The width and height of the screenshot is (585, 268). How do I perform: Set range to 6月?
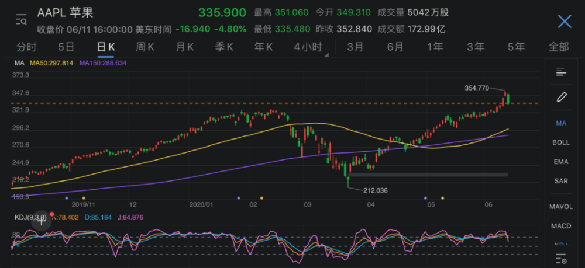click(x=395, y=47)
